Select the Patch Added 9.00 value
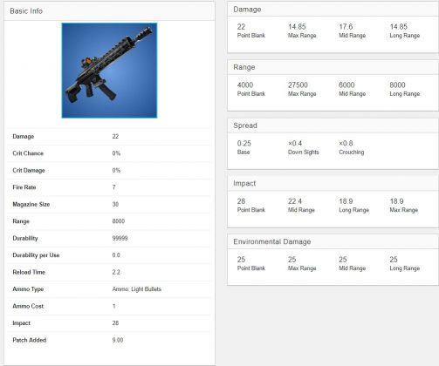The image size is (439, 366). (x=118, y=340)
